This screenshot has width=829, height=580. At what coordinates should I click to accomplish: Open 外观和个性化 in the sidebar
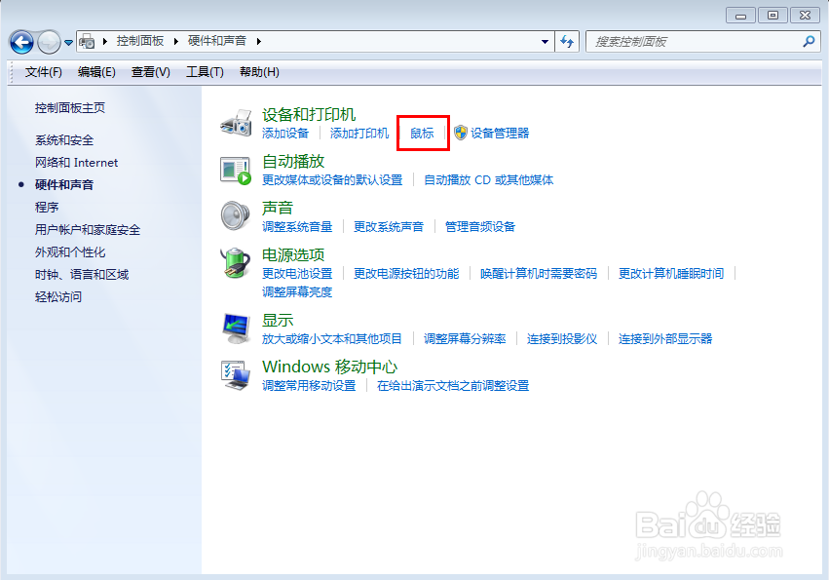tap(70, 251)
